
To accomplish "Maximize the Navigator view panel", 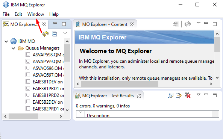I will coord(64,24).
